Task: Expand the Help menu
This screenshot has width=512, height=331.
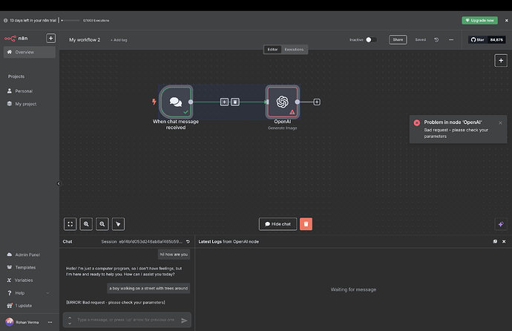Action: (x=30, y=293)
